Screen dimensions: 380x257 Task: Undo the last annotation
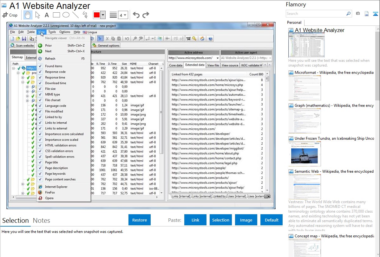(x=136, y=15)
